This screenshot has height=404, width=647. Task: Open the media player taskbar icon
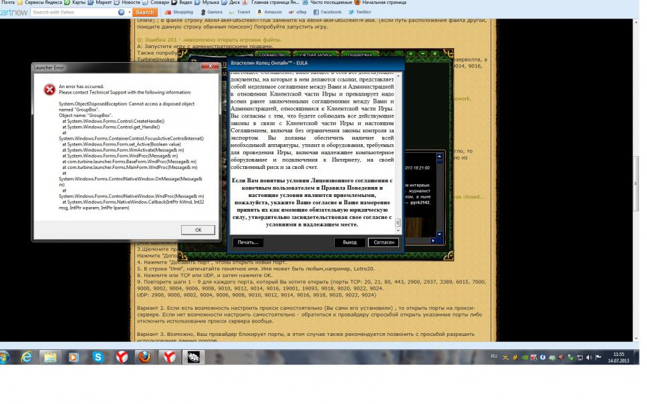74,357
